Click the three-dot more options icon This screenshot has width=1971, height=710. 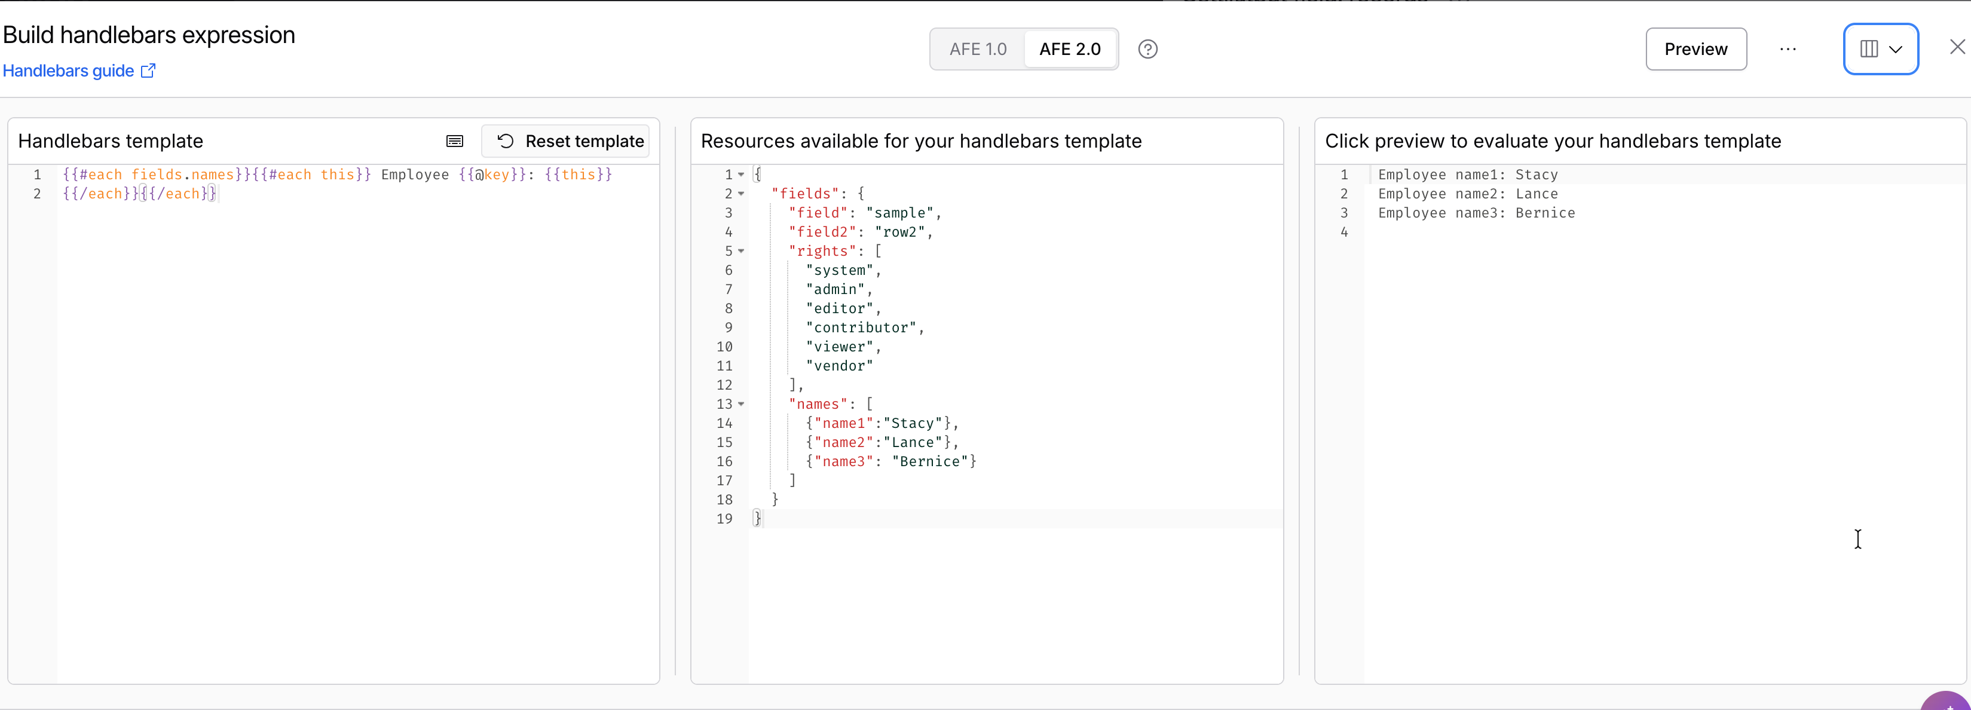[1788, 49]
